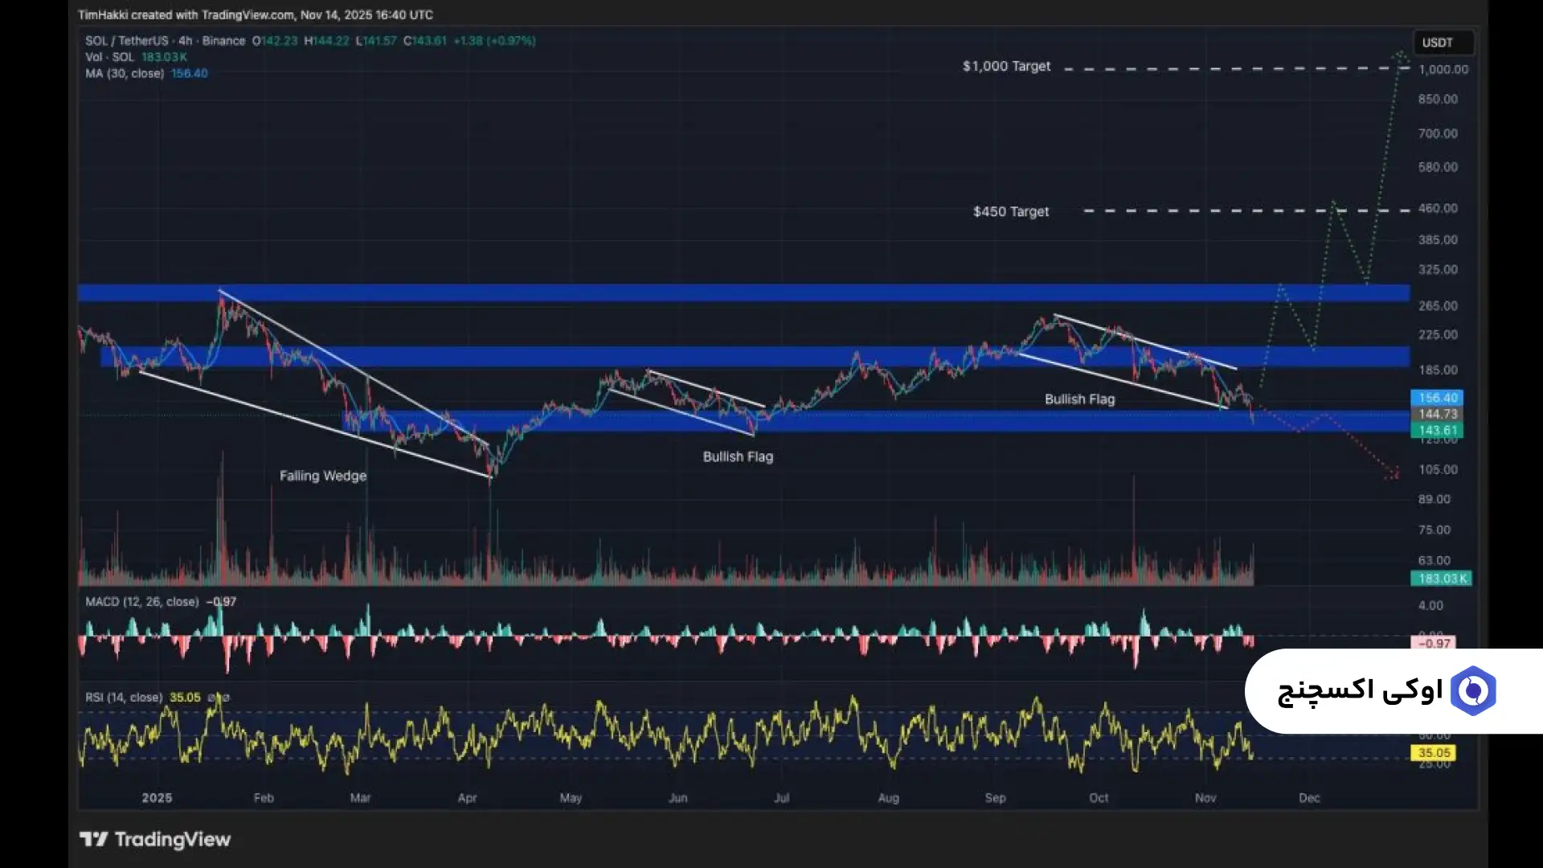The image size is (1543, 868).
Task: Click the Vol · SOL indicator label
Action: coord(110,57)
